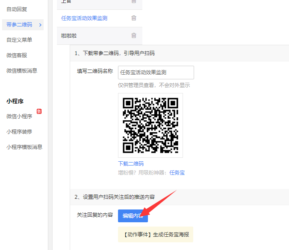Open 微信客服 in the sidebar
Image resolution: width=289 pixels, height=250 pixels.
coord(17,55)
